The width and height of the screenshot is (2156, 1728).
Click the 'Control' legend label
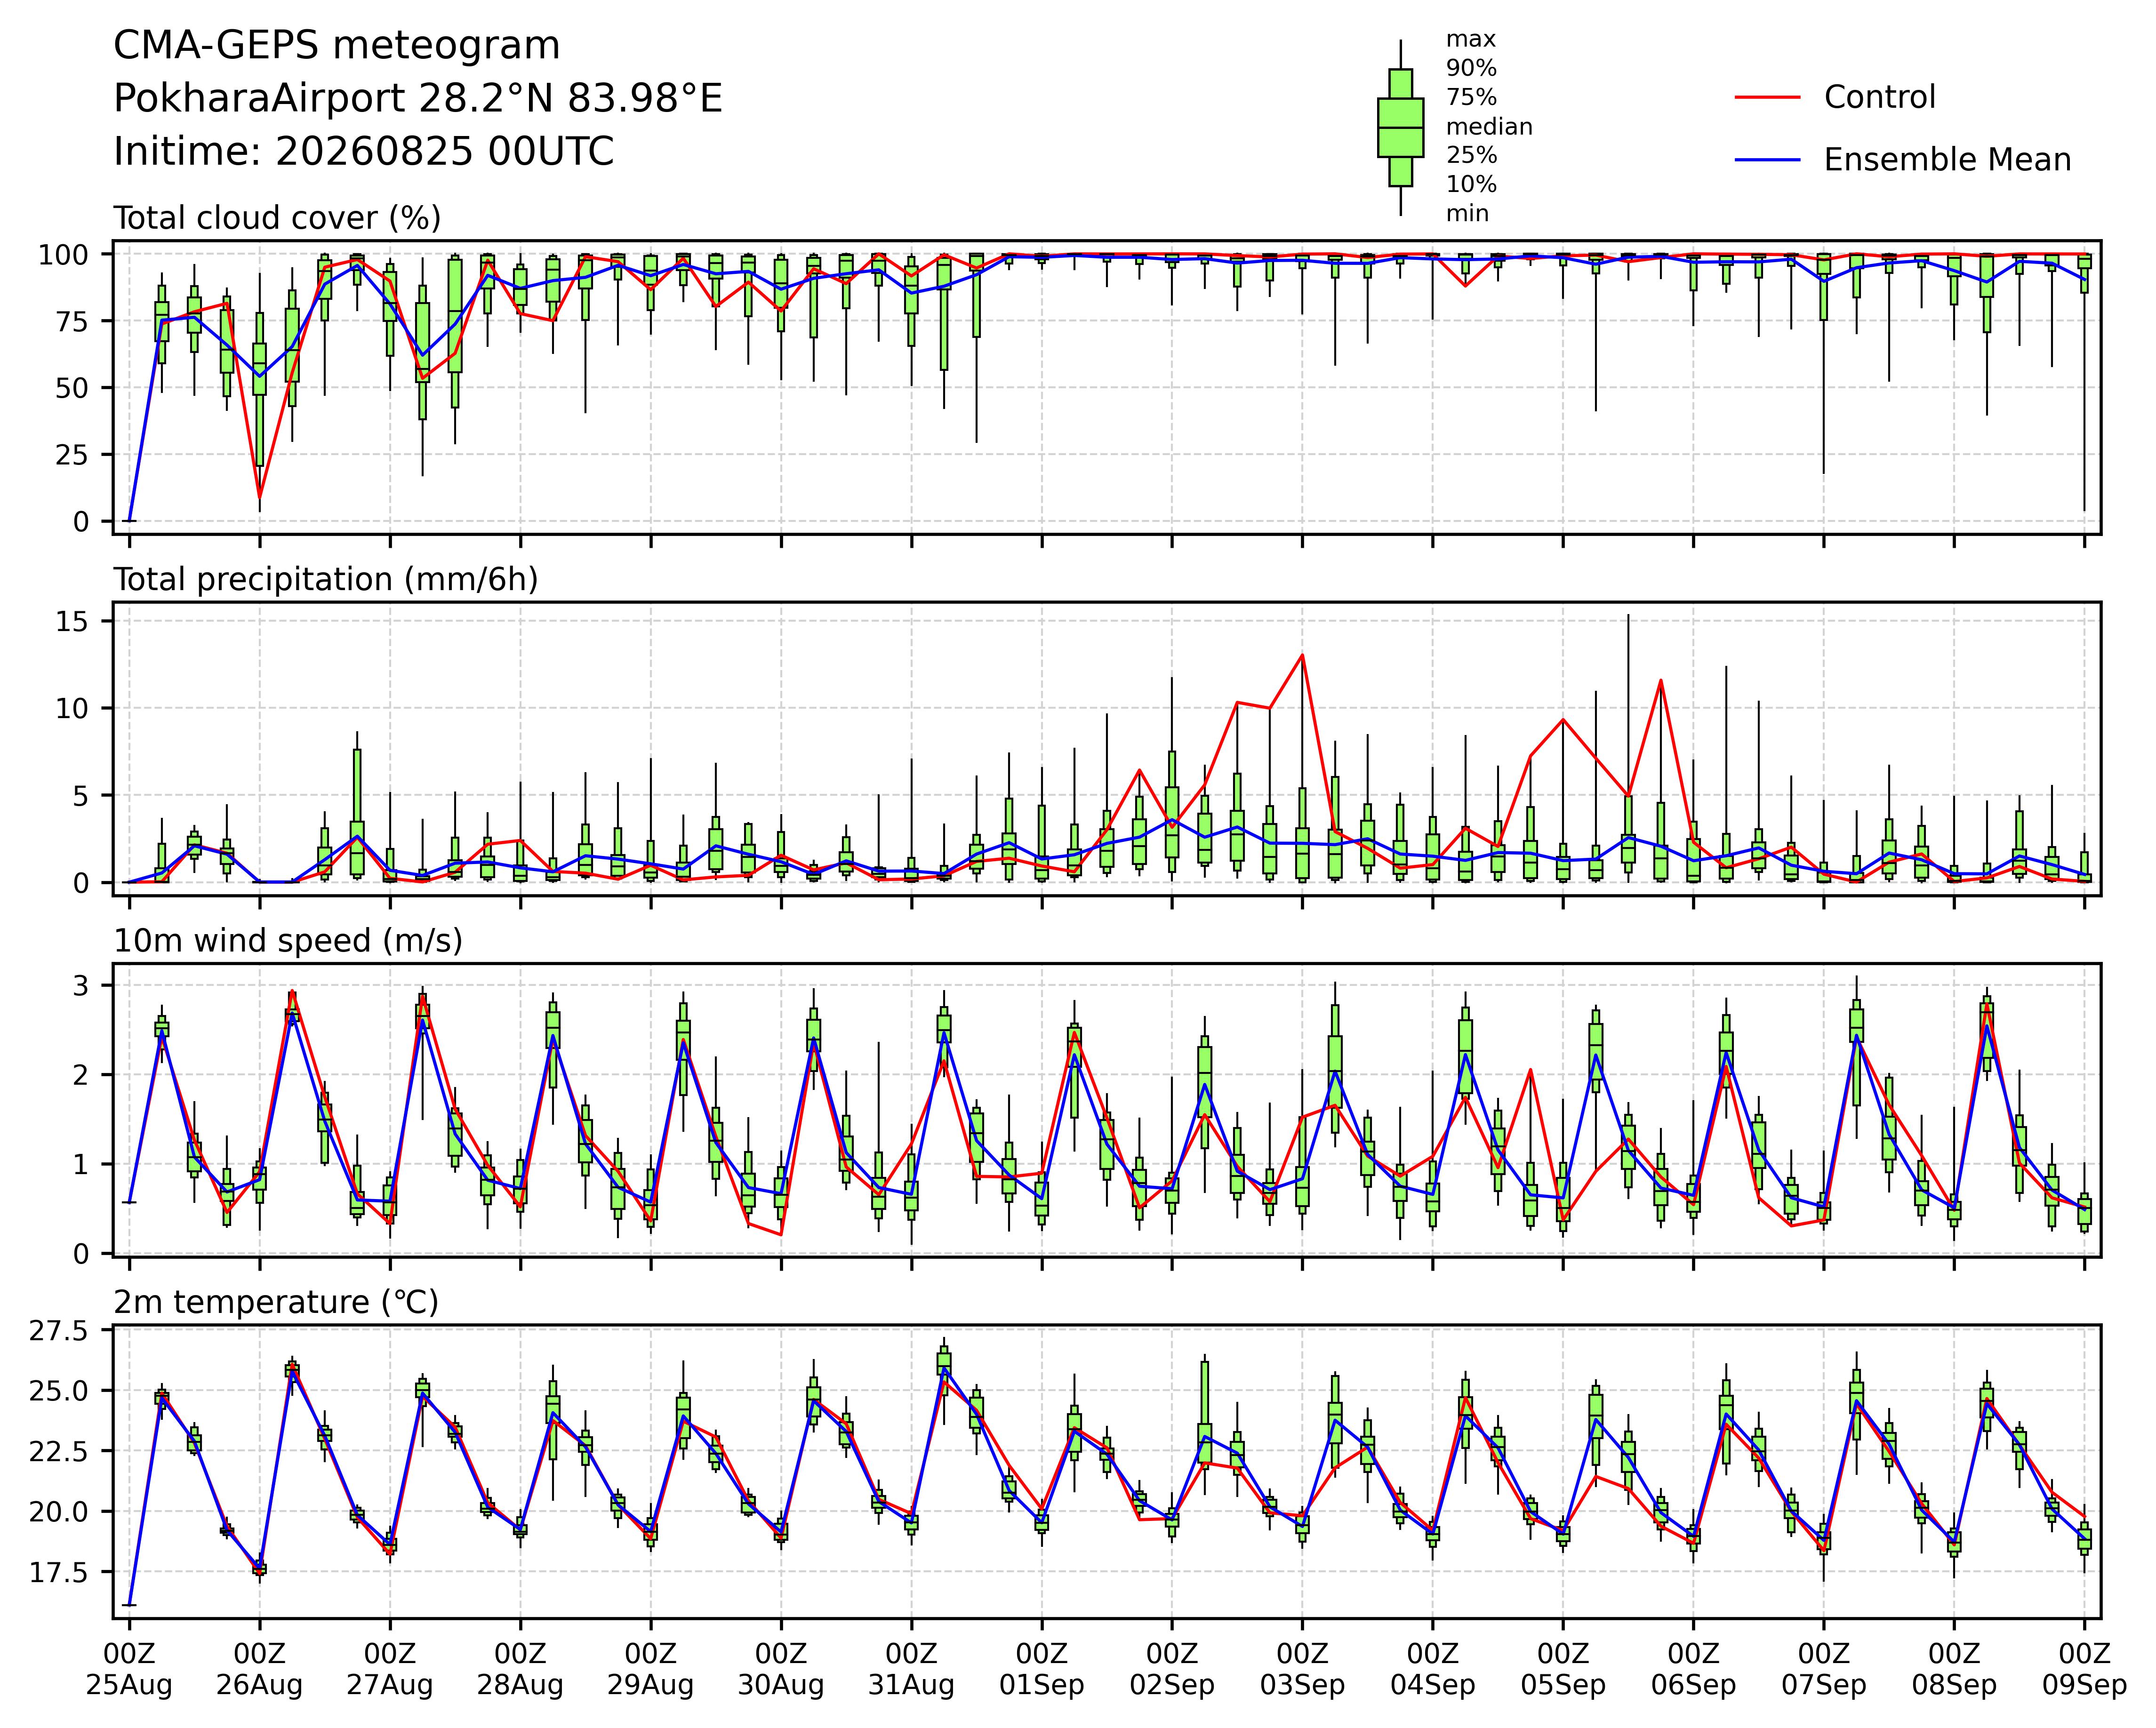[x=1880, y=97]
